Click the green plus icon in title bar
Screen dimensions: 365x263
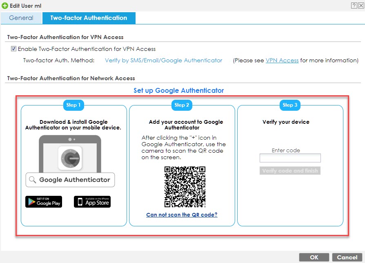[x=5, y=6]
